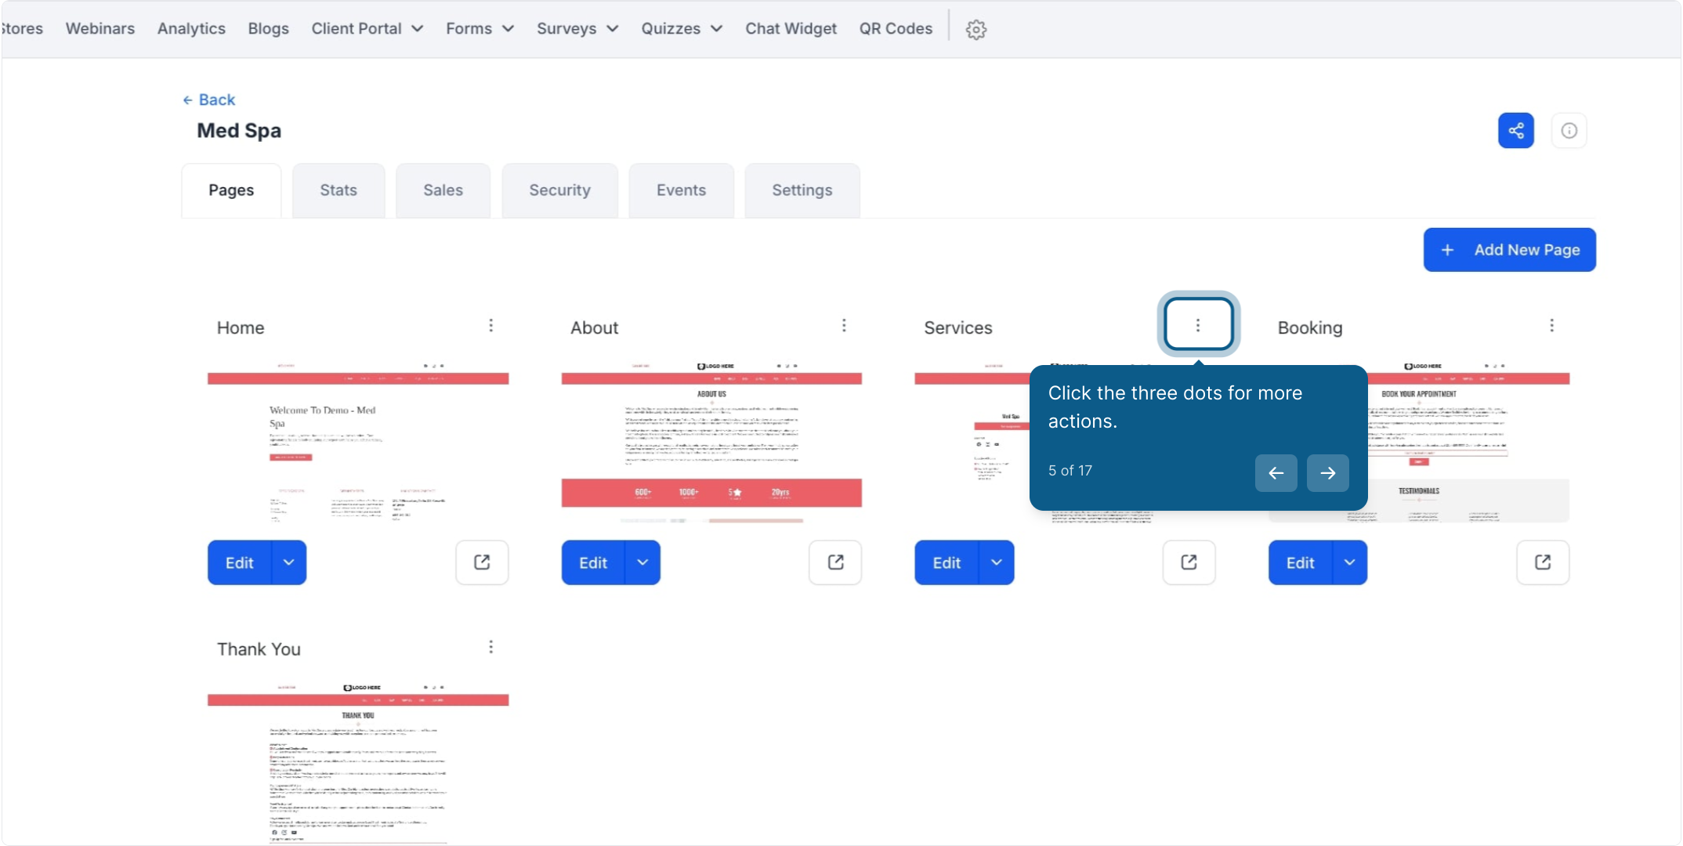Open About page preview in new tab

click(x=835, y=562)
